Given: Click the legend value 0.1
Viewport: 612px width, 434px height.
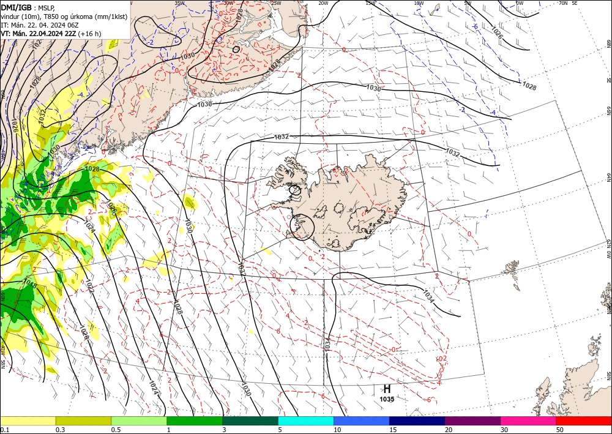Looking at the screenshot, I should [x=4, y=430].
